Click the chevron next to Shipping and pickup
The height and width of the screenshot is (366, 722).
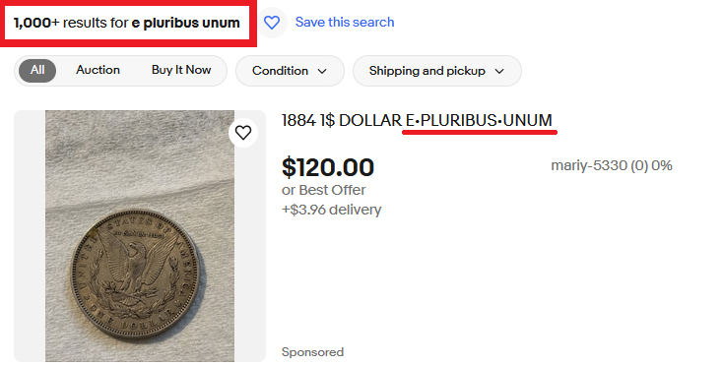[x=499, y=71]
